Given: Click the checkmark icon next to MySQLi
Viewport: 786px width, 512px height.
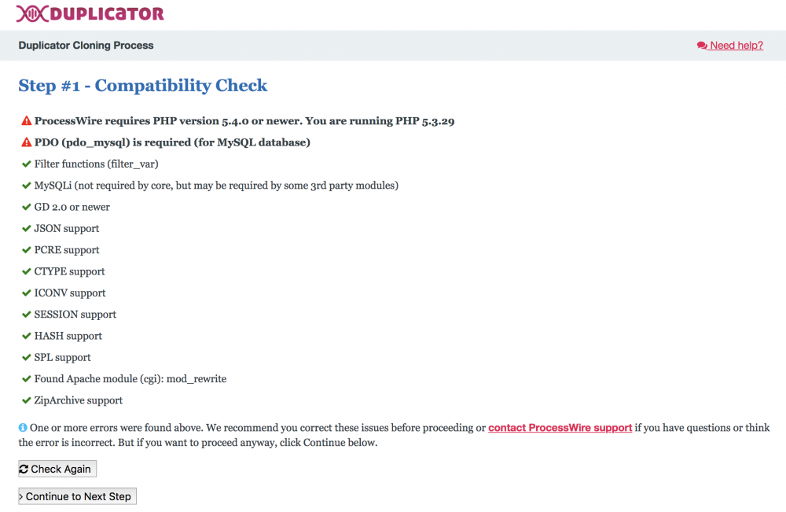Looking at the screenshot, I should point(26,186).
